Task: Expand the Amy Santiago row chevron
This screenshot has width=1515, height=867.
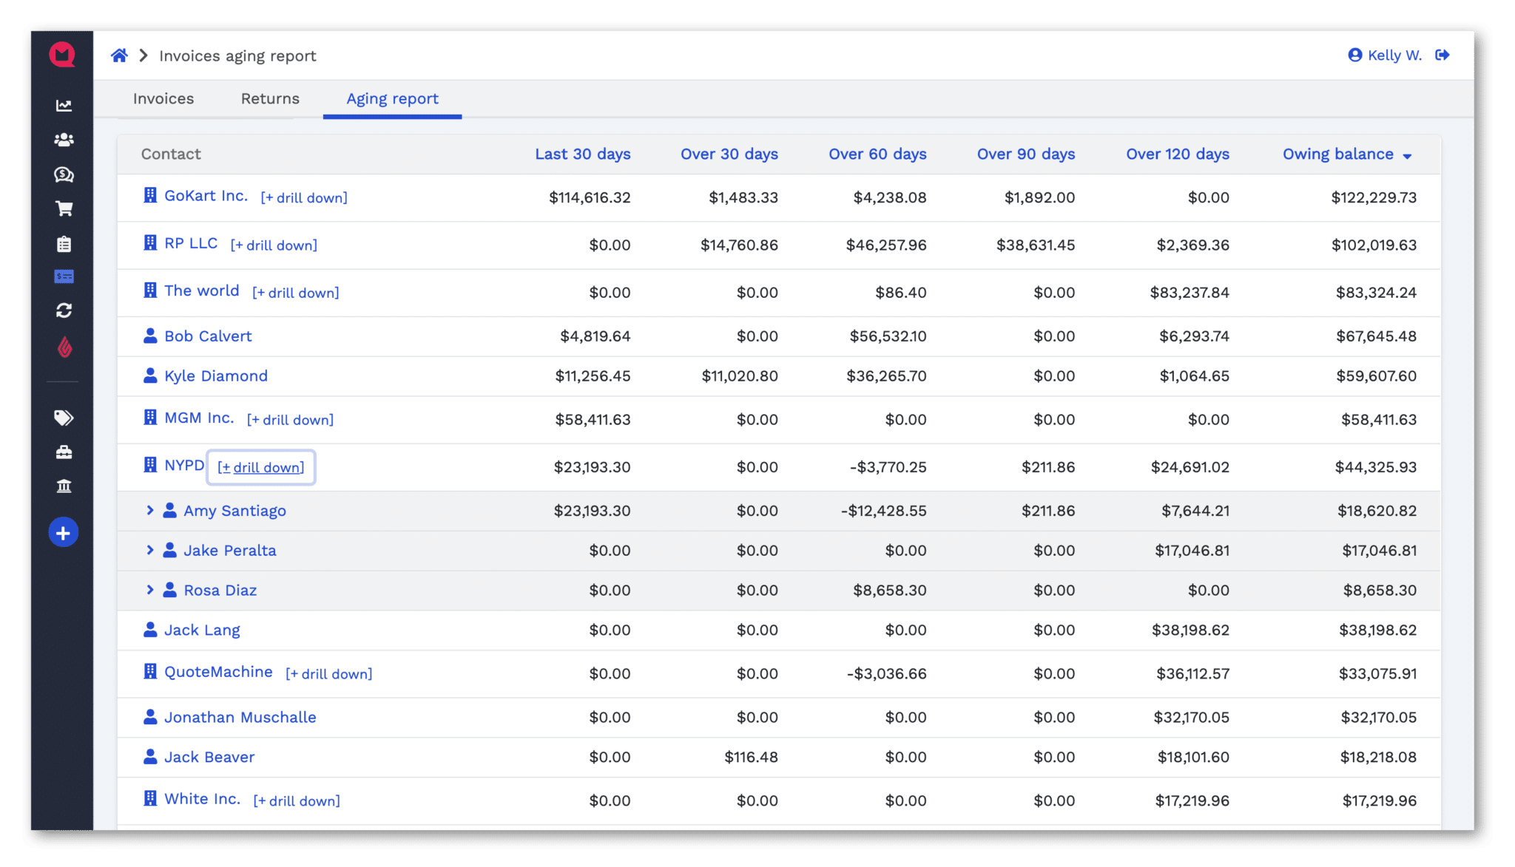Action: [x=149, y=510]
